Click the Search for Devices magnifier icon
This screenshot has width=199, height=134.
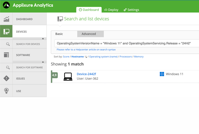[x=8, y=44]
